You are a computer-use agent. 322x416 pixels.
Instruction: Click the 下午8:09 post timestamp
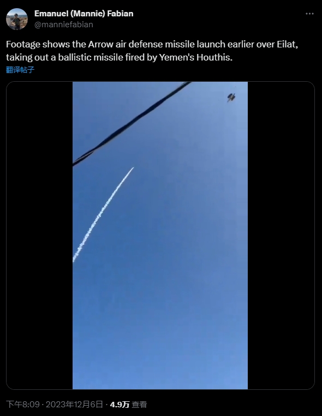(x=23, y=405)
